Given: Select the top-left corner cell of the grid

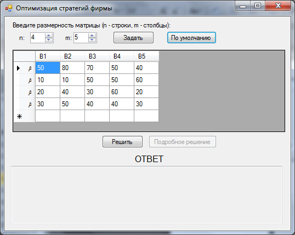Looking at the screenshot, I should tap(25, 56).
